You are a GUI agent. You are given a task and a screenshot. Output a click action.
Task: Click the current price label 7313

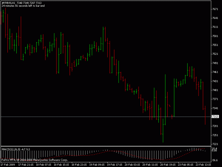pos(215,116)
